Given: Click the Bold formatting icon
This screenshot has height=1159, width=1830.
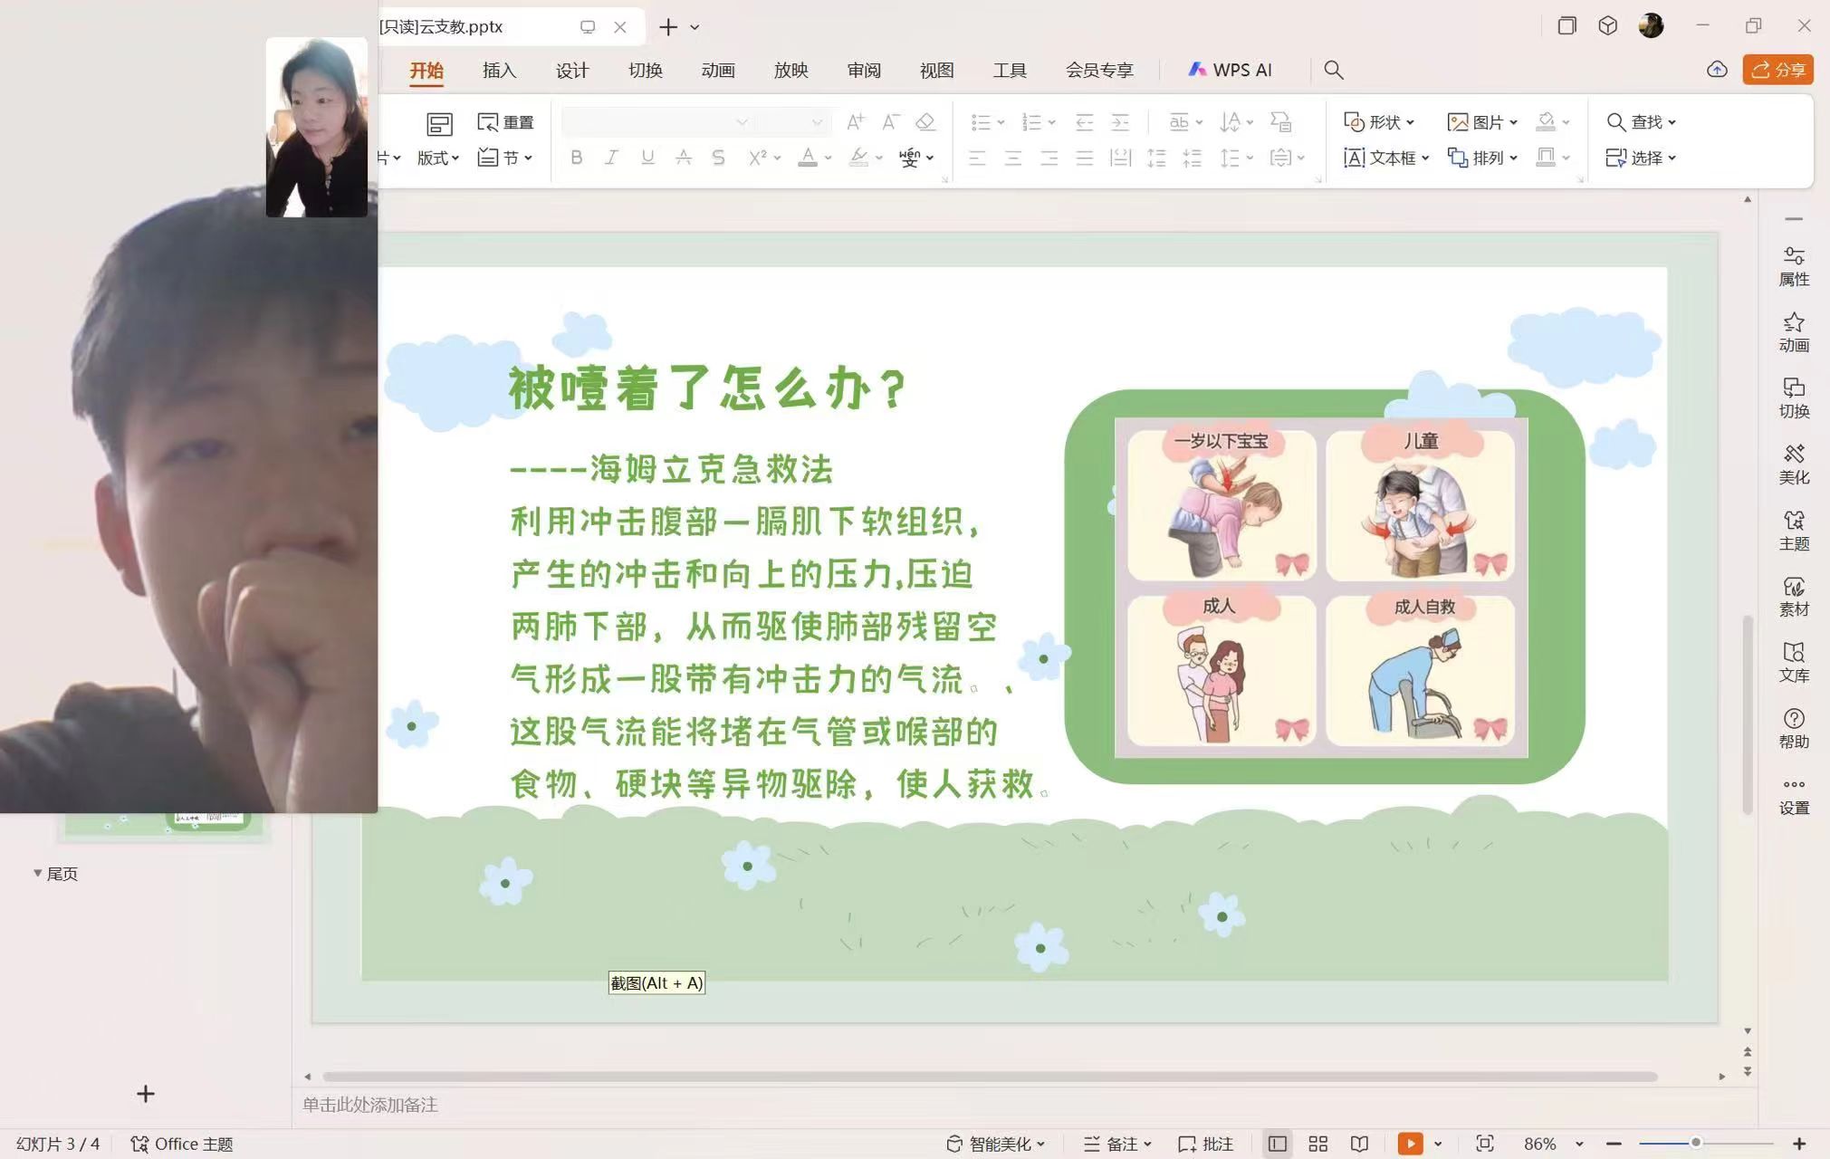Looking at the screenshot, I should coord(576,158).
